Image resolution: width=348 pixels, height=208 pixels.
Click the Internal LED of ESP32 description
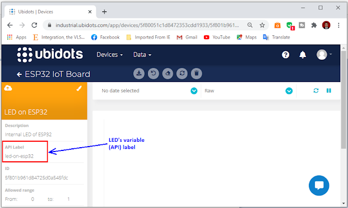(x=28, y=134)
